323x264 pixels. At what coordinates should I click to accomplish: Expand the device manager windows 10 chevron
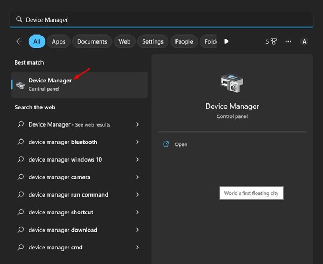(x=138, y=159)
